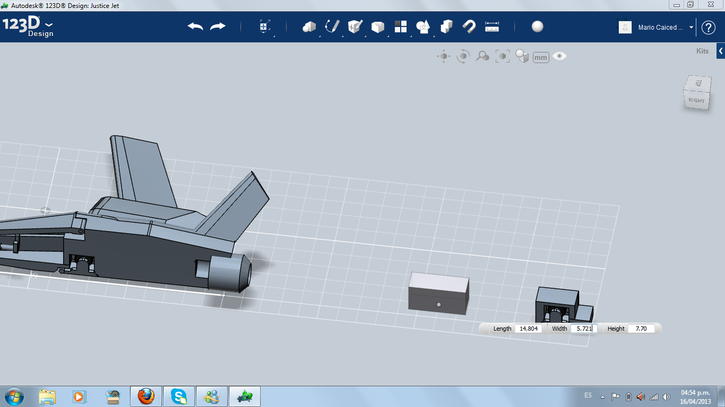Launch Firefox from the taskbar

point(146,396)
